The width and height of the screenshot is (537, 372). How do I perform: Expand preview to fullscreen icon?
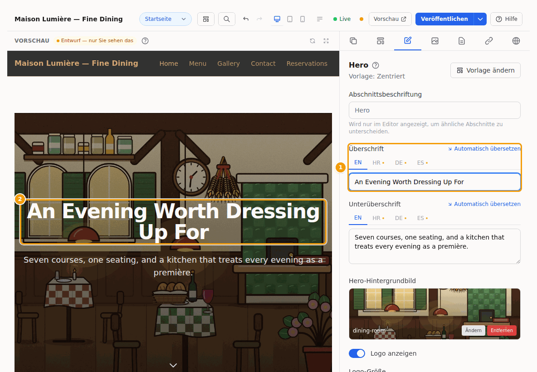tap(326, 41)
